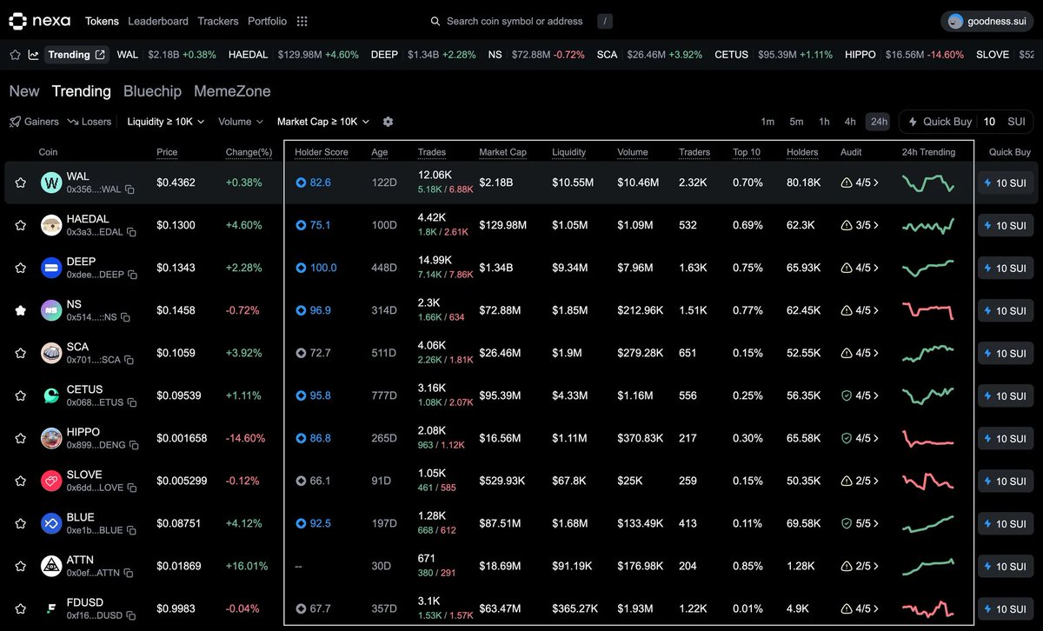Screen dimensions: 1043x631
Task: Favorite the WAL coin star
Action: (20, 183)
